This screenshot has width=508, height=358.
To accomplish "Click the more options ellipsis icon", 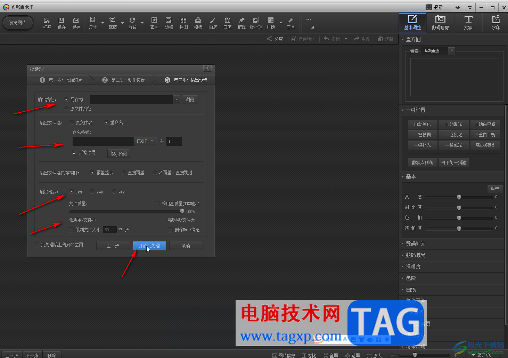I will click(309, 19).
